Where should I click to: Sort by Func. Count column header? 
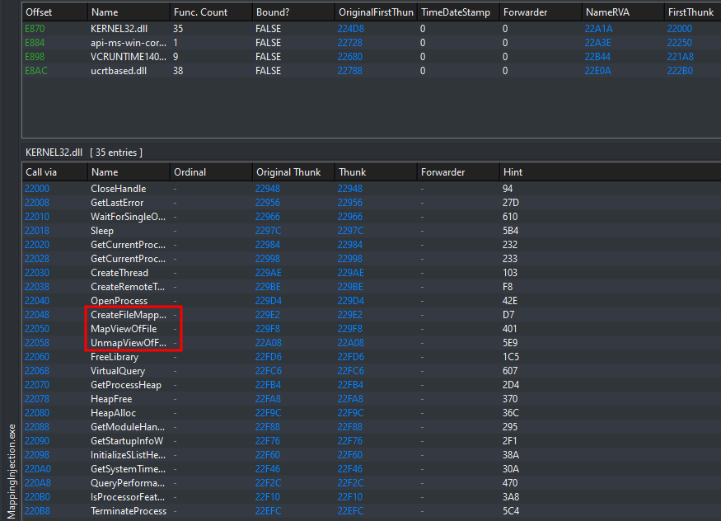(200, 12)
